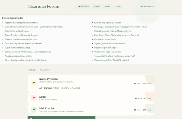
Task: Open topic Malatya Arguvan Çilingir
Action: click(x=105, y=48)
